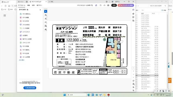Open the browser apps grid icon in background
Image resolution: width=173 pixels, height=97 pixels.
(x=5, y=16)
